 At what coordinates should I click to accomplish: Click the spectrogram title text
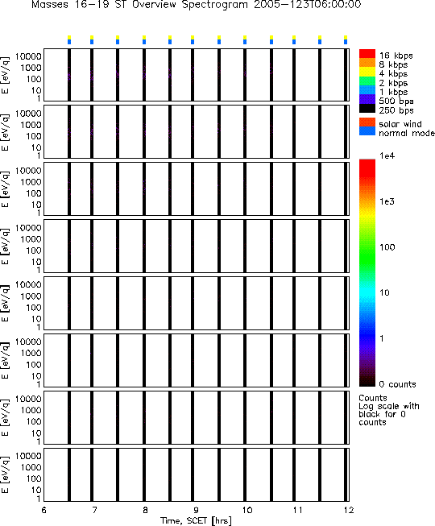197,5
